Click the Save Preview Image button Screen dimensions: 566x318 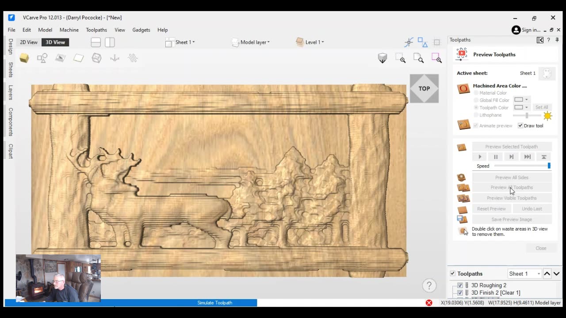512,220
